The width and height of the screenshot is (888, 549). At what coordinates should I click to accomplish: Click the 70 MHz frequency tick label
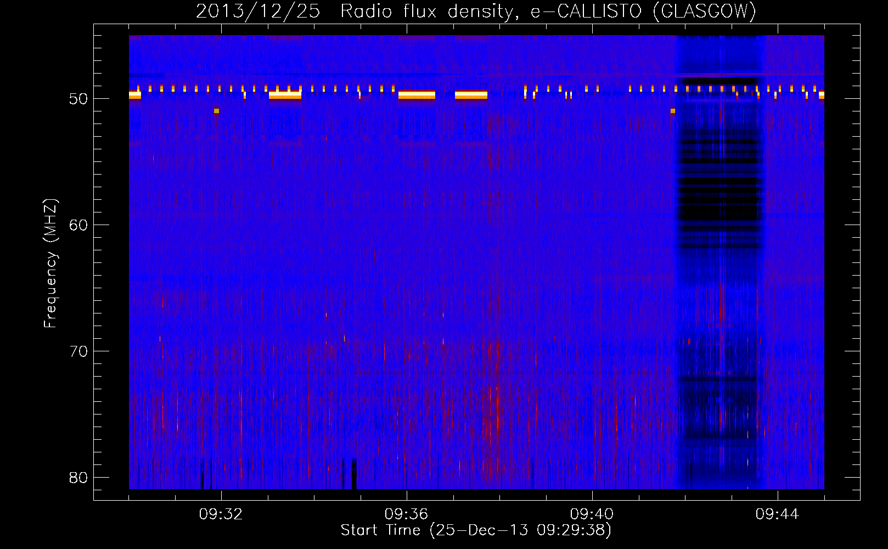[78, 351]
